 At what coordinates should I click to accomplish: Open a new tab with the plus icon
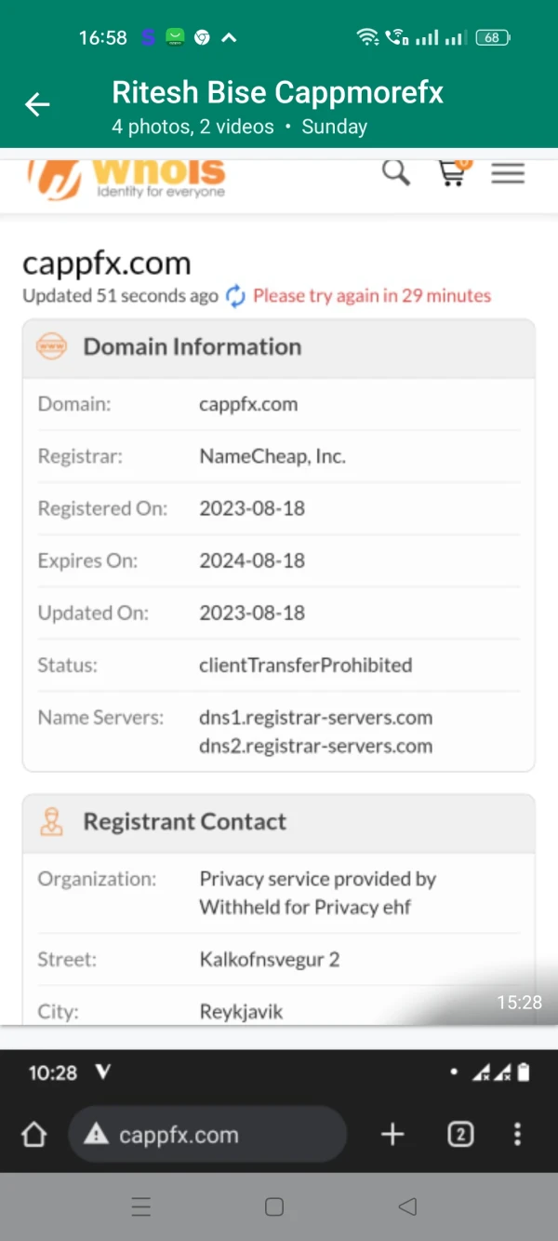[392, 1134]
